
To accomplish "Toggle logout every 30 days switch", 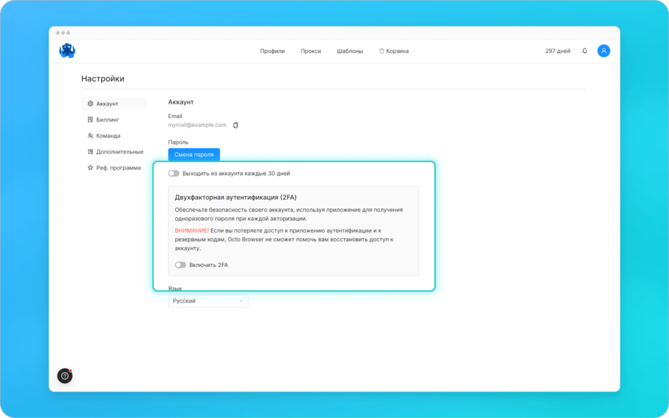I will point(174,174).
